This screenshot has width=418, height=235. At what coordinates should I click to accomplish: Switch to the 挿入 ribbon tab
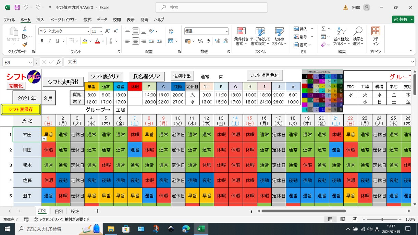pyautogui.click(x=40, y=20)
